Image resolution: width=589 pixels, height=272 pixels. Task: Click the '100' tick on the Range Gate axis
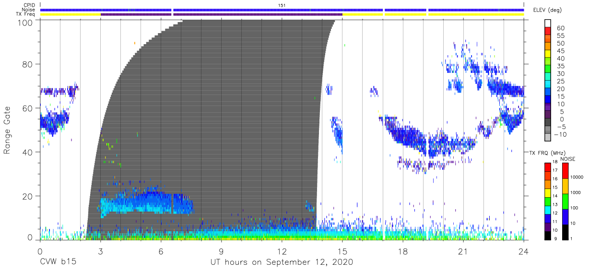point(25,23)
